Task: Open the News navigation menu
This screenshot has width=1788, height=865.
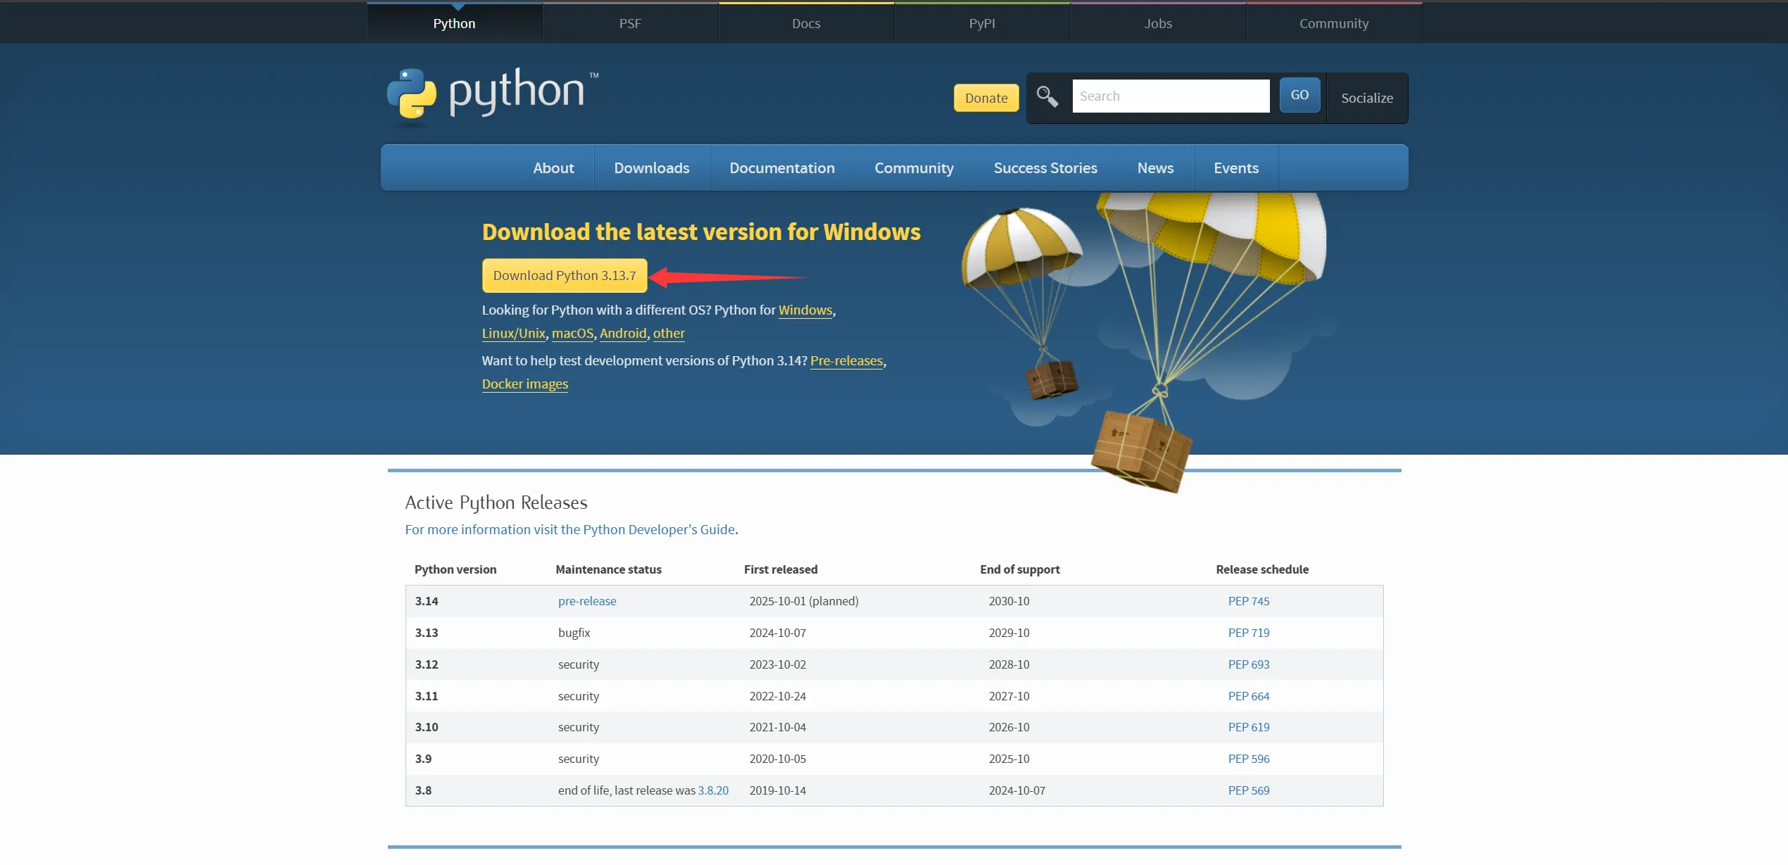Action: (1155, 168)
